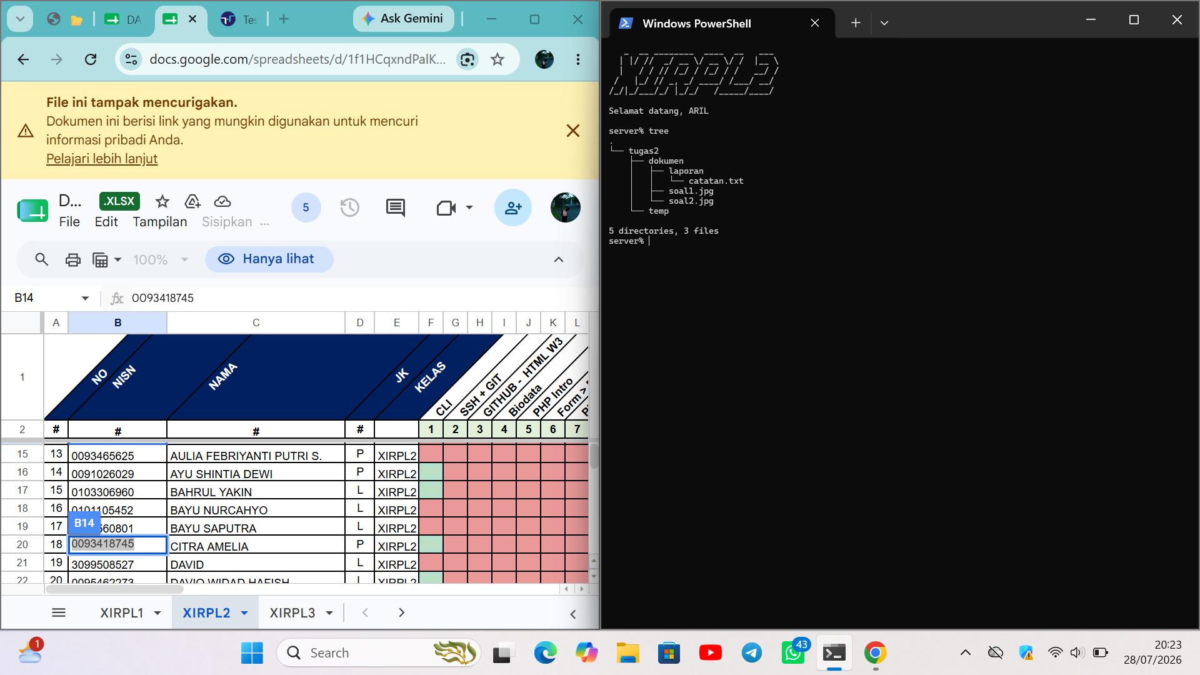1200x675 pixels.
Task: Close the Windows PowerShell tab
Action: click(815, 23)
